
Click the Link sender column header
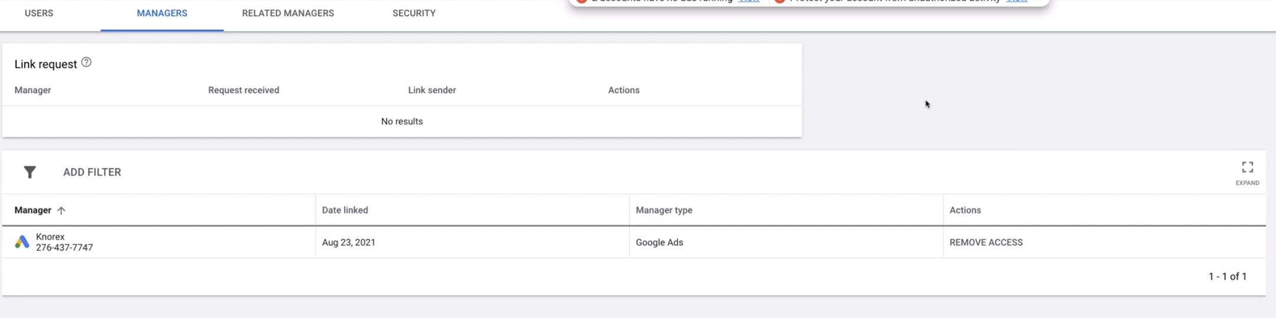(x=432, y=90)
